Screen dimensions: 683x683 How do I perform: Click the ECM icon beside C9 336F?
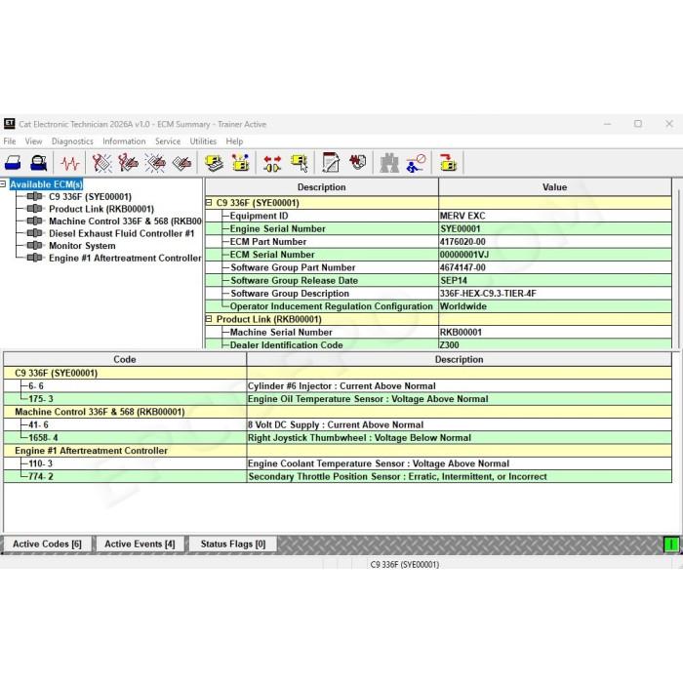34,196
